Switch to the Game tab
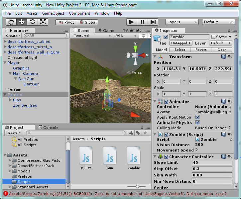 click(x=106, y=31)
